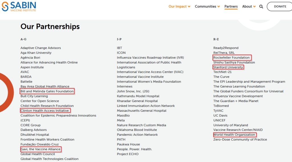Click CORE Group entry
The height and width of the screenshot is (162, 292).
[x=30, y=125]
